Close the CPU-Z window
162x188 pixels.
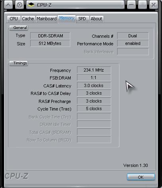click(154, 5)
